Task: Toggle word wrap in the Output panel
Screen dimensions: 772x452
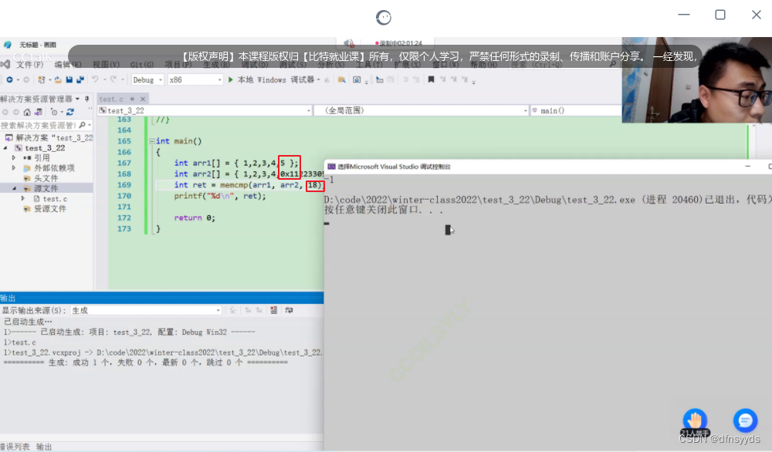Action: tap(289, 310)
